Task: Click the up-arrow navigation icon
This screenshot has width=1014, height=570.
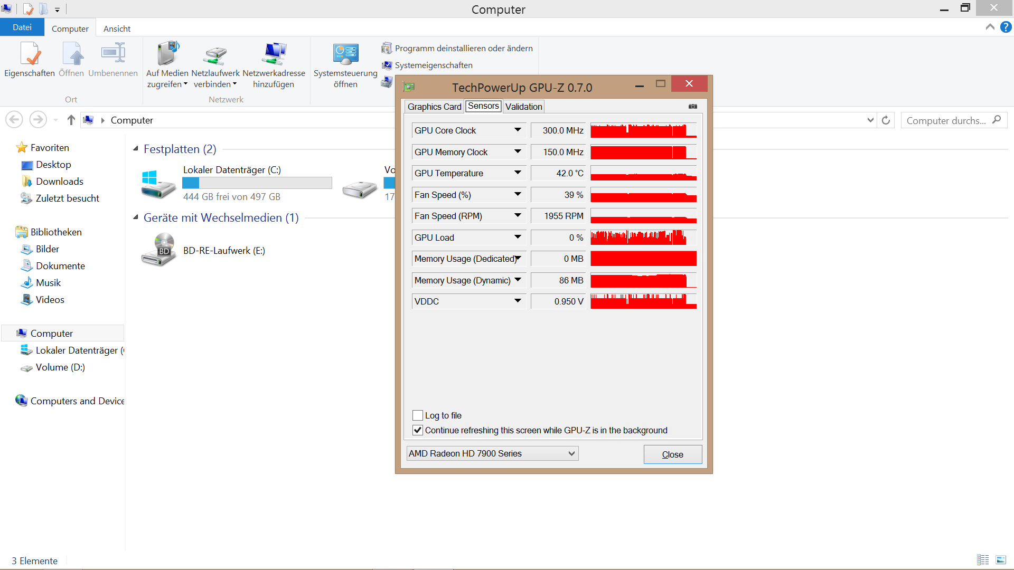Action: coord(71,120)
